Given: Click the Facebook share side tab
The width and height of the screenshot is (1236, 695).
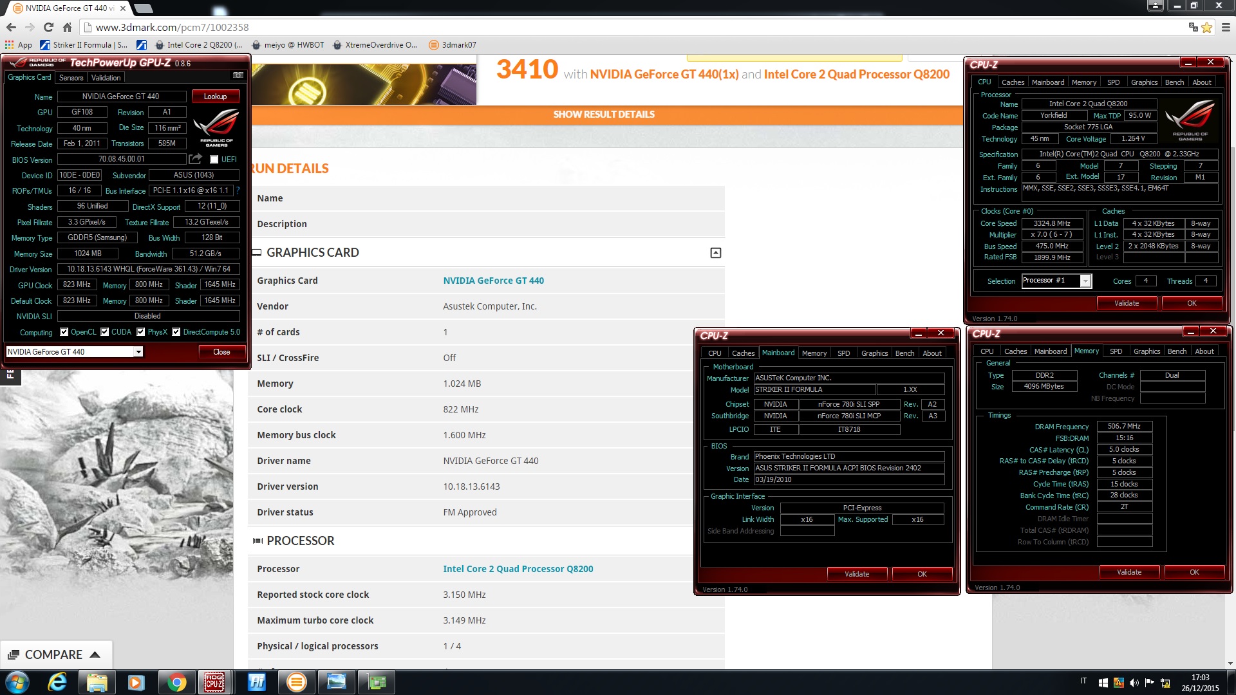Looking at the screenshot, I should pos(10,375).
